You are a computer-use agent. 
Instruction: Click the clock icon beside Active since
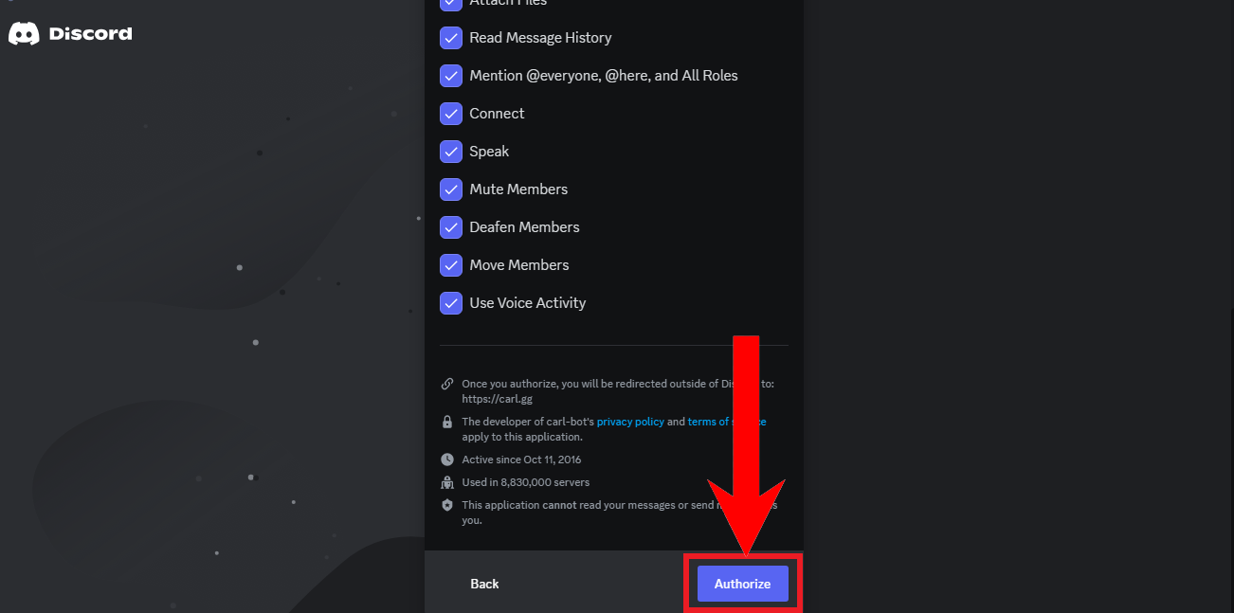447,460
